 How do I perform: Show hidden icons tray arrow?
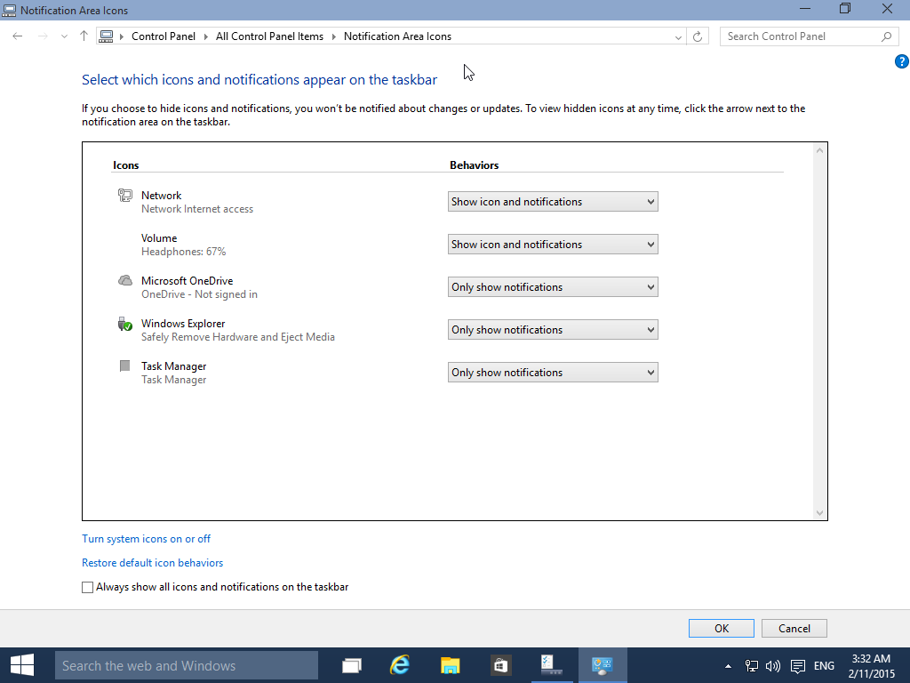click(728, 665)
